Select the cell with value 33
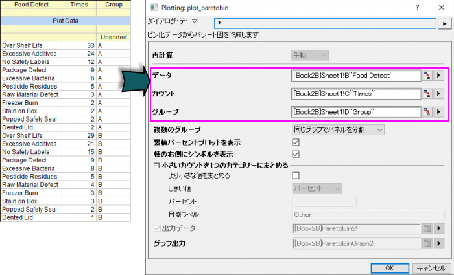Screen dimensions: 454x275 (79, 45)
